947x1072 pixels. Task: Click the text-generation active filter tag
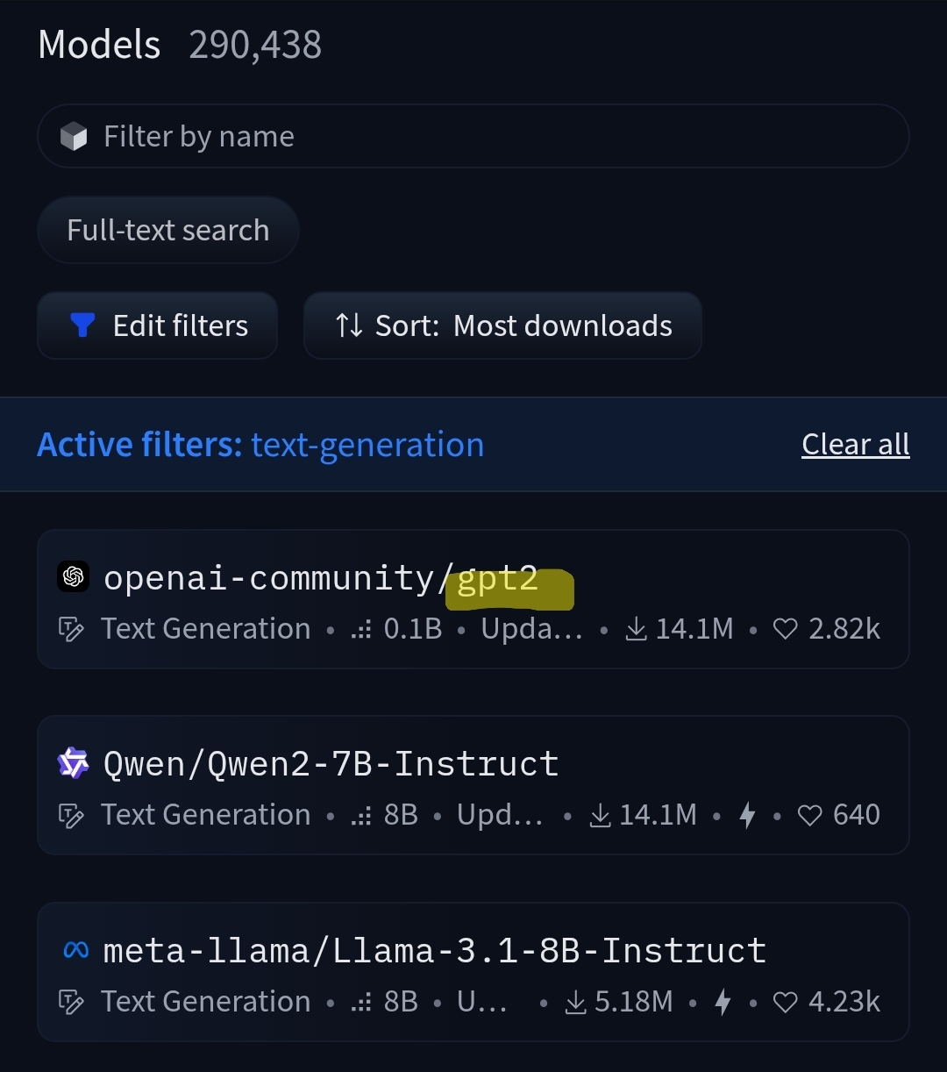coord(367,446)
